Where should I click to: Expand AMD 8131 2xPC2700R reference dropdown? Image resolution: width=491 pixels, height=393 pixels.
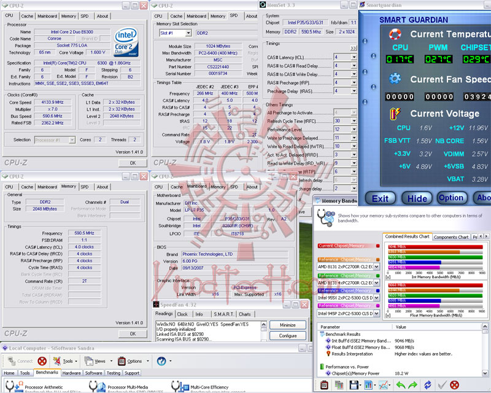(376, 267)
